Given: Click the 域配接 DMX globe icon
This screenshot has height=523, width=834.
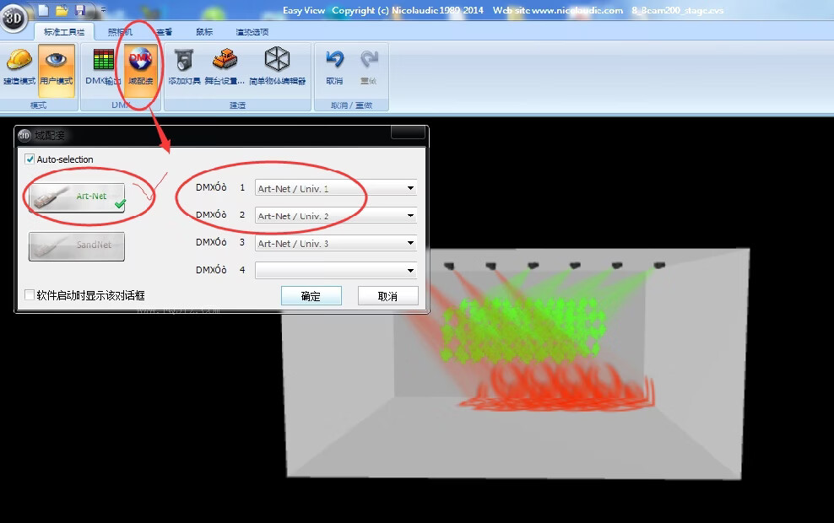Looking at the screenshot, I should coord(140,67).
